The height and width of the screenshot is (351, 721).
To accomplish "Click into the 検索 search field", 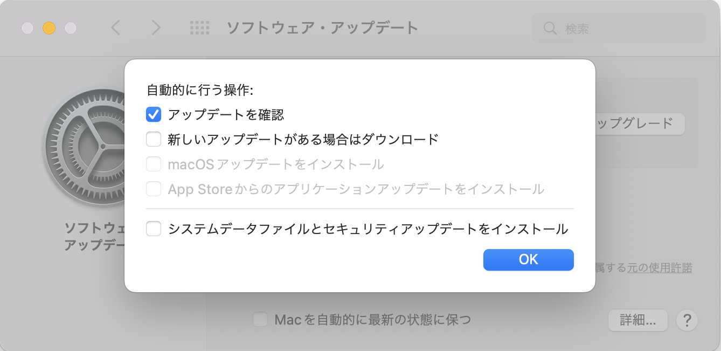I will (619, 28).
